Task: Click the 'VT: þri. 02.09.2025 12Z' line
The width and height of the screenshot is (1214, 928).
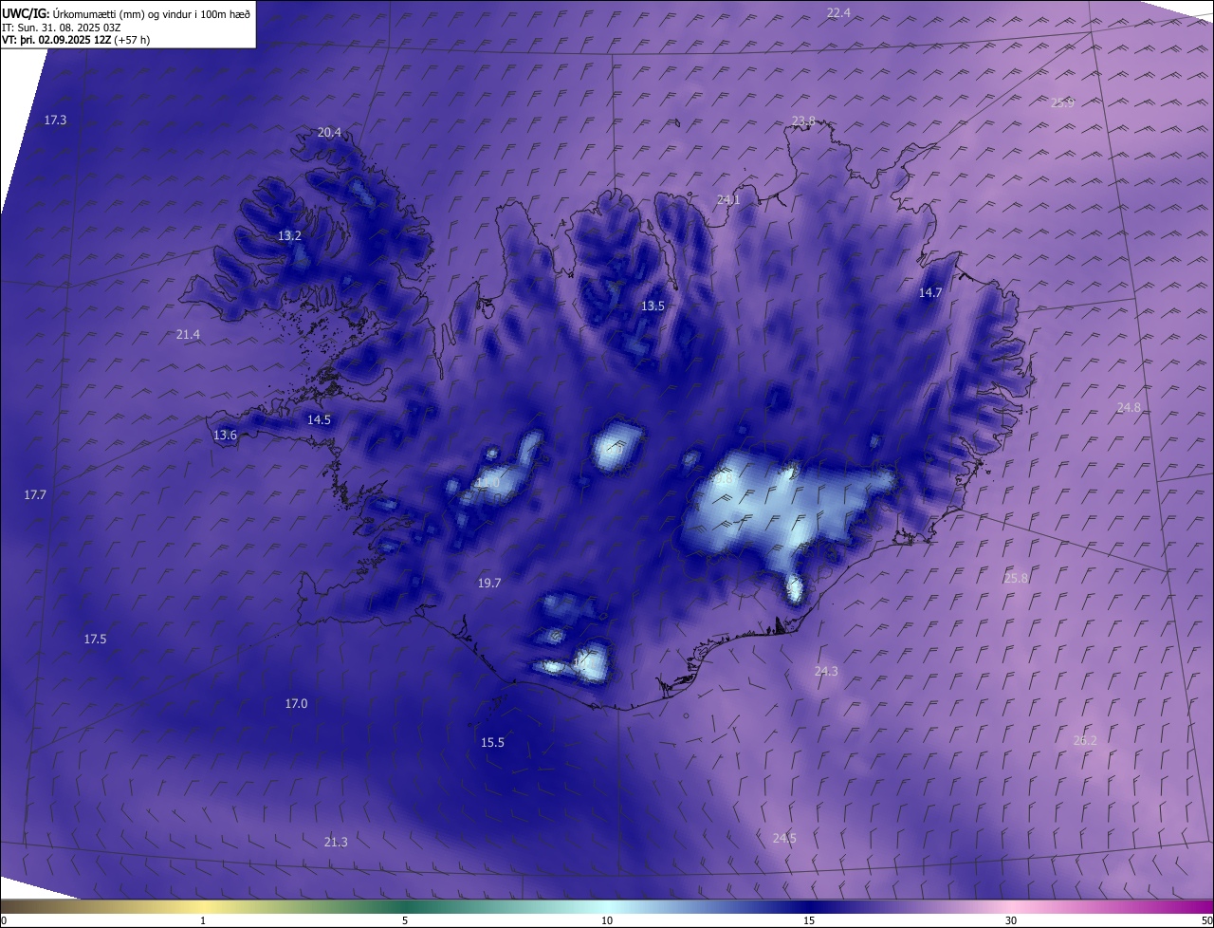Action: point(76,40)
